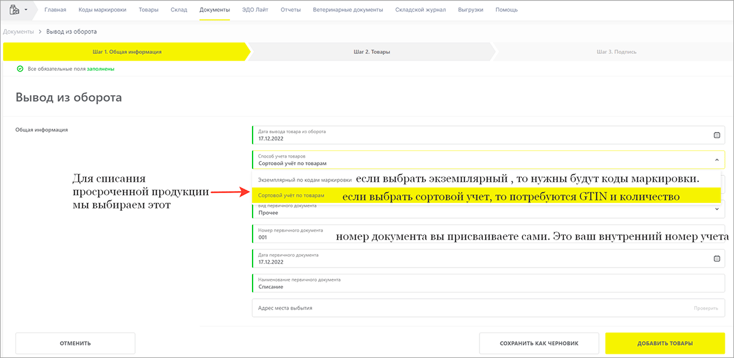Open the Отчеты menu item

[x=291, y=10]
